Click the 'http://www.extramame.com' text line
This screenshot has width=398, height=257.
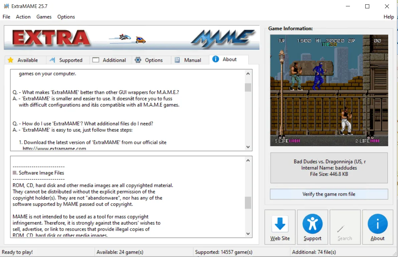point(54,149)
